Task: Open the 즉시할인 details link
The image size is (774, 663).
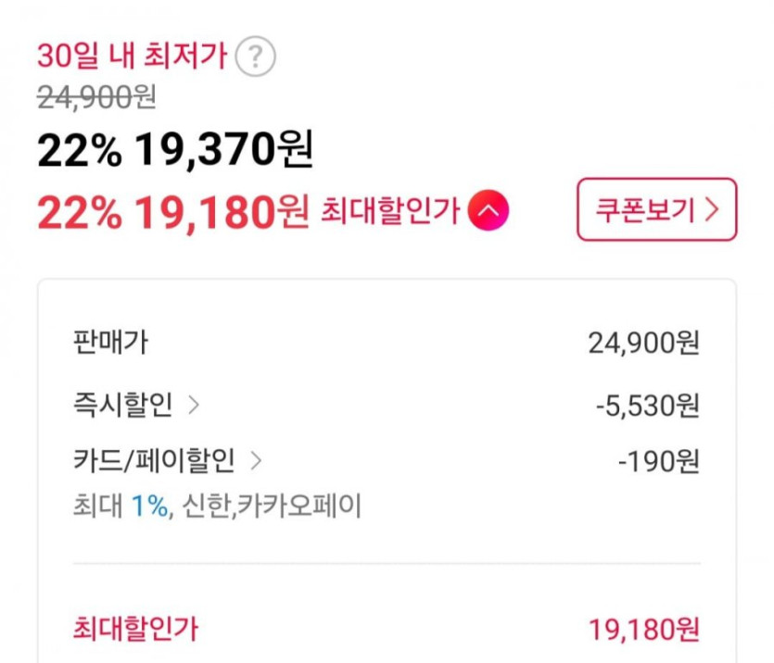Action: tap(122, 405)
